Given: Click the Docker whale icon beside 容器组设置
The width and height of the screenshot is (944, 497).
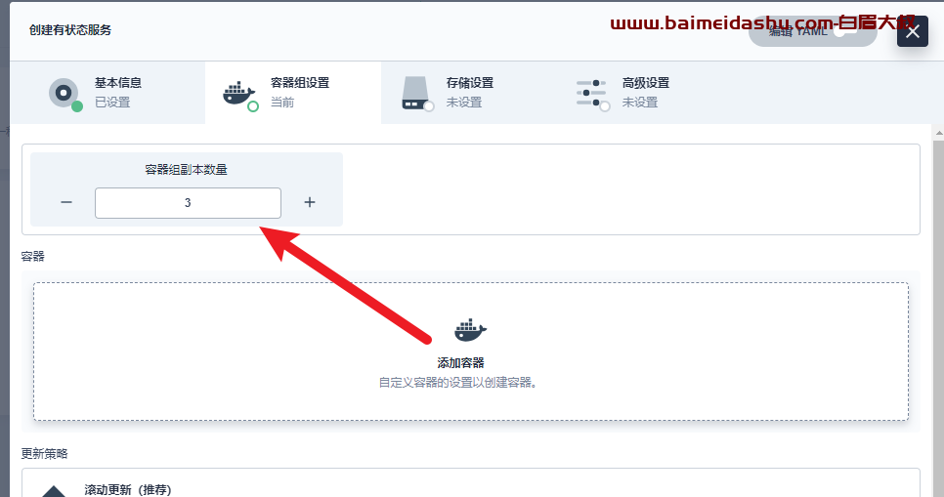Looking at the screenshot, I should (237, 94).
